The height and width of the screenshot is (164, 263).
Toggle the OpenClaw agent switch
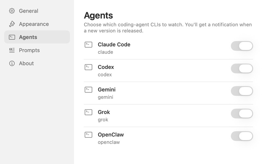pos(242,136)
